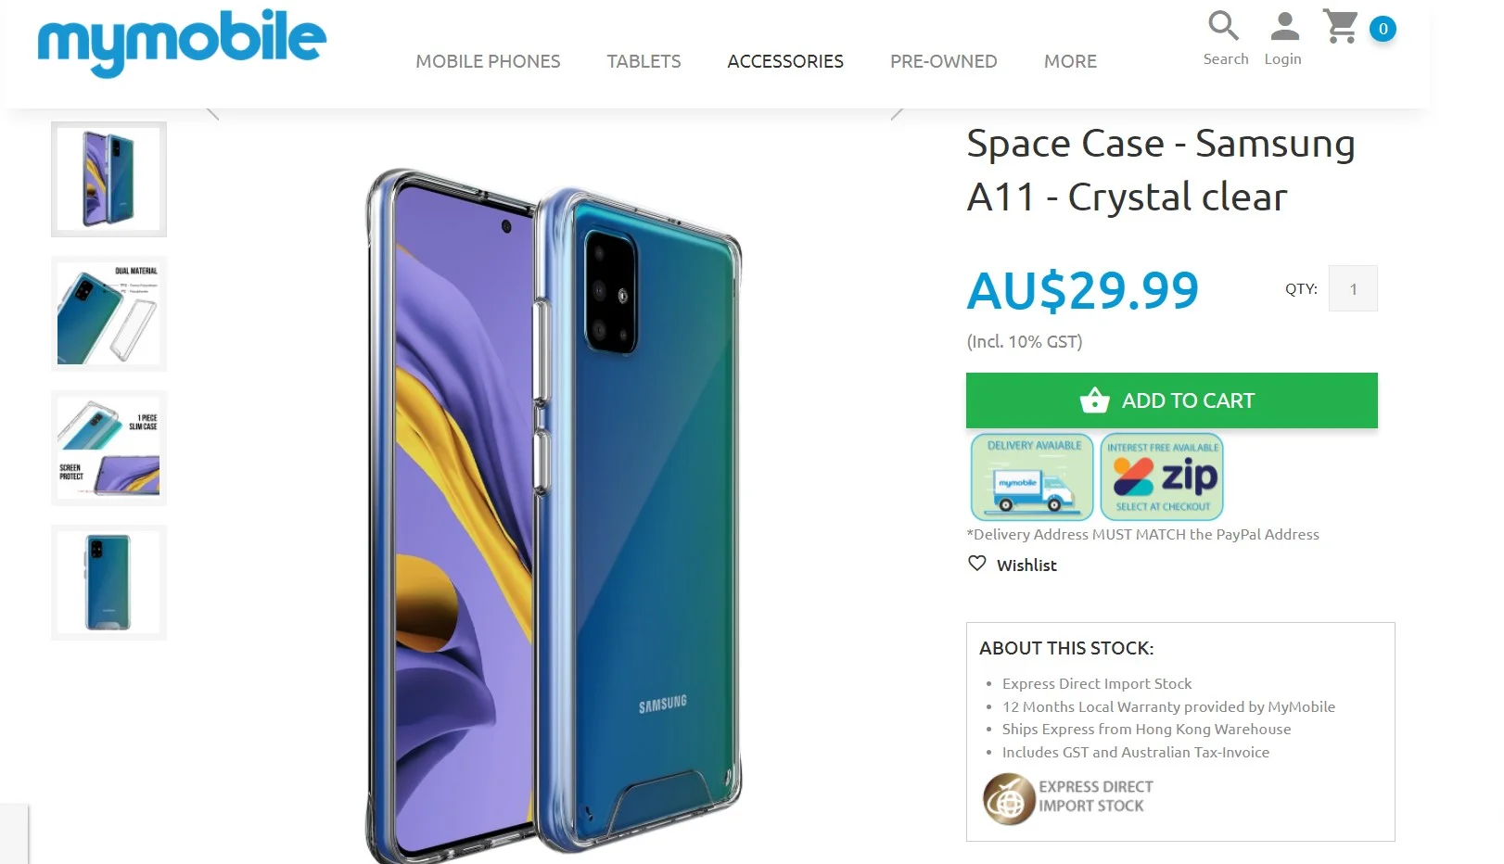Image resolution: width=1504 pixels, height=864 pixels.
Task: Toggle the Wishlist heart icon
Action: pos(977,564)
